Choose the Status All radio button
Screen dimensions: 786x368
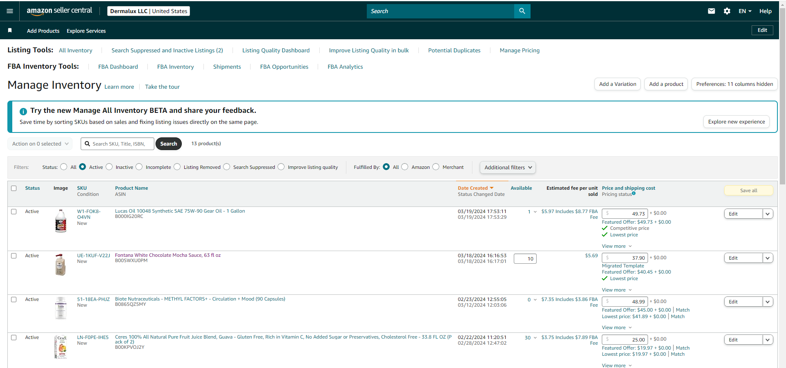[x=63, y=167]
